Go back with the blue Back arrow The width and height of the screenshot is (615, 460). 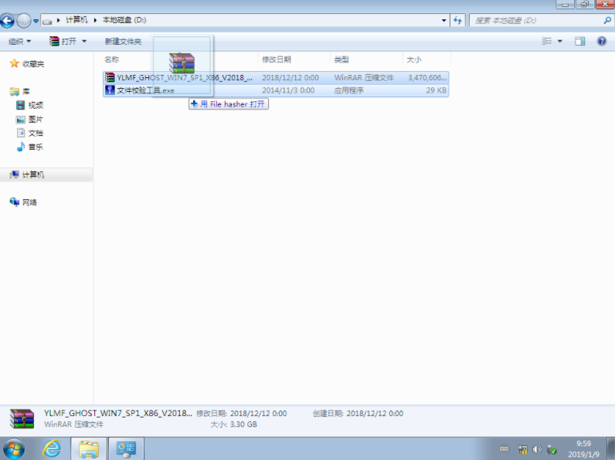click(x=7, y=20)
